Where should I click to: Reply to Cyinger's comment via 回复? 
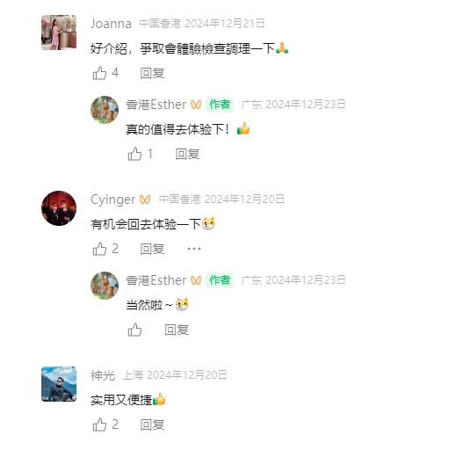(x=152, y=249)
